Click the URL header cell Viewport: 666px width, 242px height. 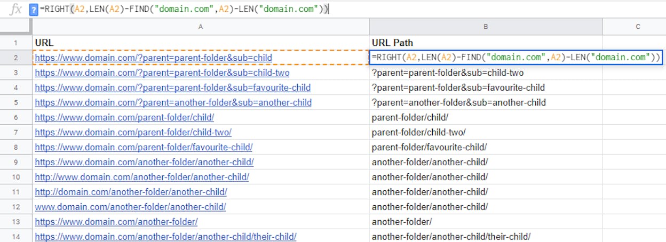(x=201, y=43)
